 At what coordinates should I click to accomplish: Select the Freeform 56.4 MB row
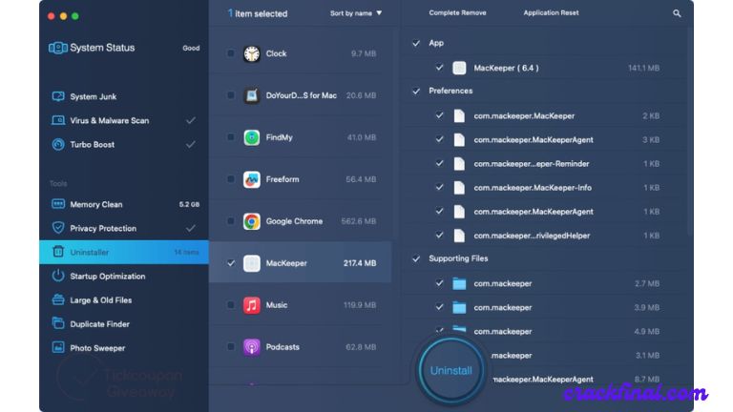300,179
